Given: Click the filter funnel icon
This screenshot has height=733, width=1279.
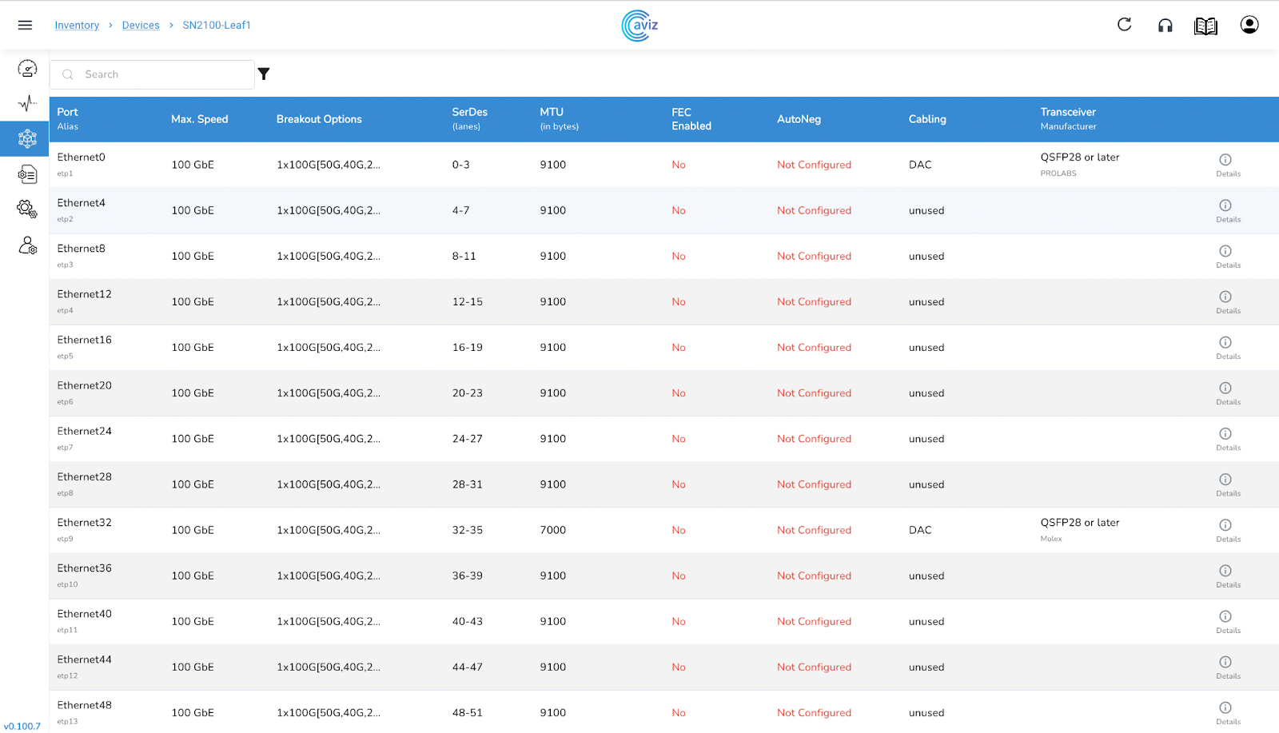Looking at the screenshot, I should point(264,74).
